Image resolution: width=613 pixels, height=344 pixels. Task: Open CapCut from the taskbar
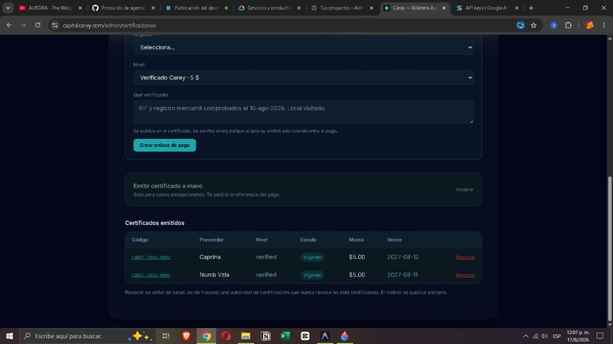point(305,336)
